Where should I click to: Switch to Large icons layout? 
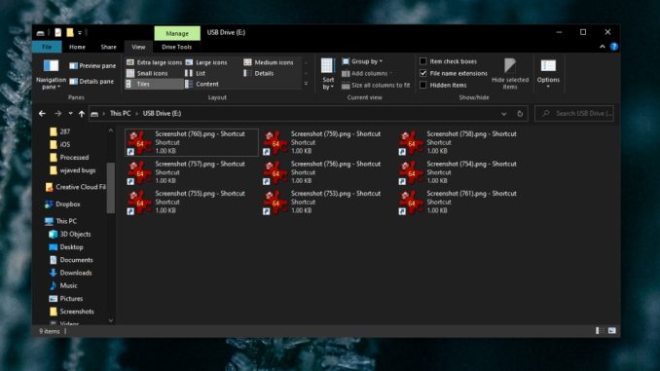point(206,62)
